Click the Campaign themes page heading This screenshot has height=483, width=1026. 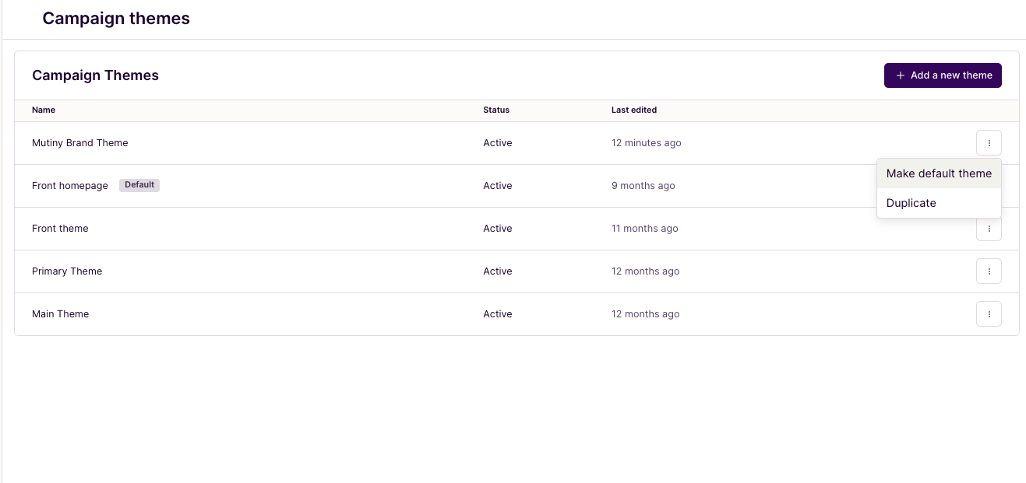[x=115, y=18]
